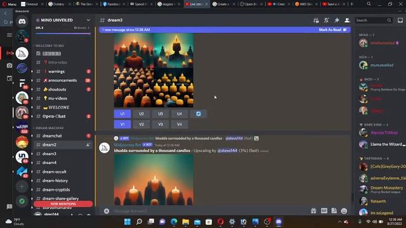The height and width of the screenshot is (228, 406).
Task: Open the emoji picker
Action: click(344, 211)
